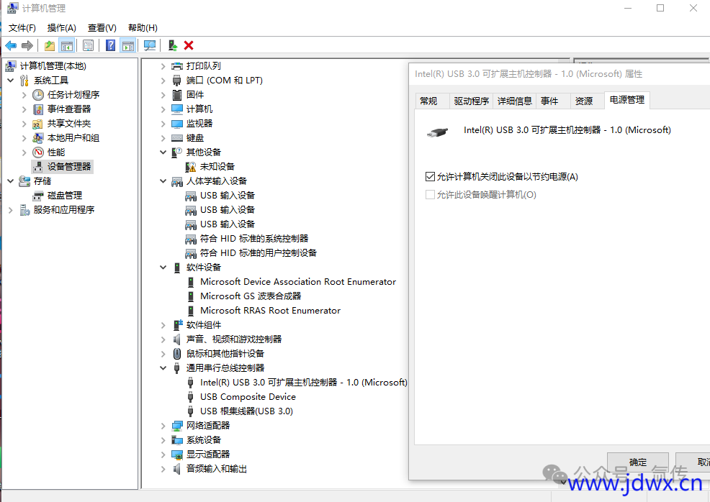
Task: Collapse the 人体学输入设备 category
Action: 163,181
